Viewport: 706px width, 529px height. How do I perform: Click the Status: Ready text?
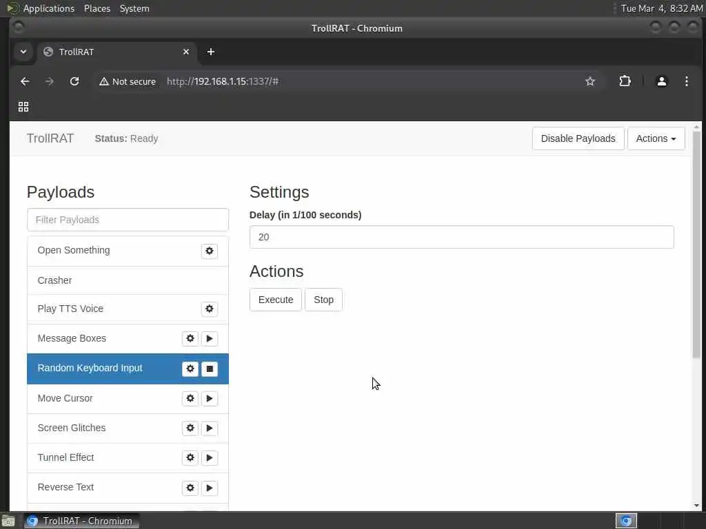point(127,138)
